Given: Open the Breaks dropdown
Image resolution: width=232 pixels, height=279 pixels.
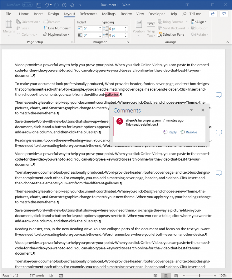Looking at the screenshot, I should tap(52, 22).
